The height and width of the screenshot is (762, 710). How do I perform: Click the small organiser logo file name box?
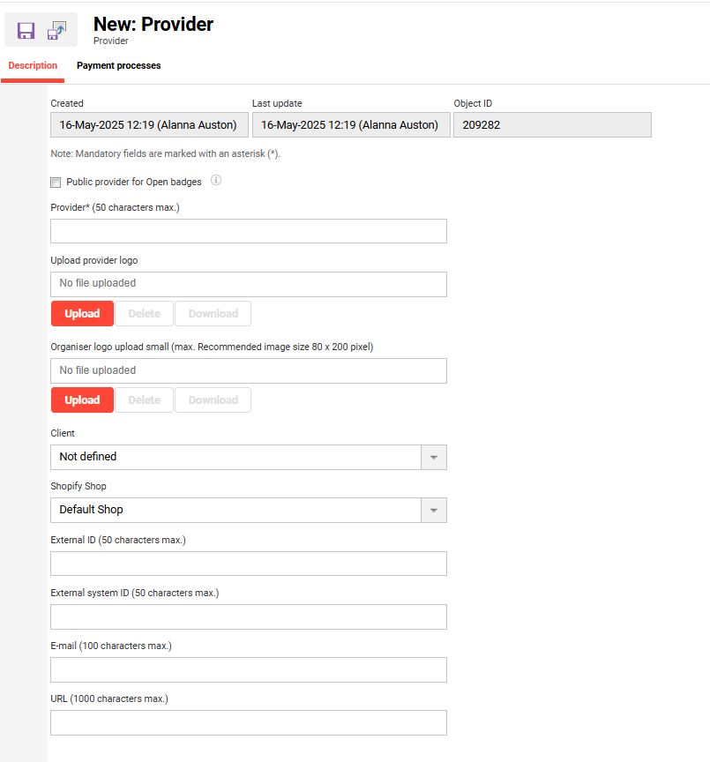pyautogui.click(x=249, y=370)
